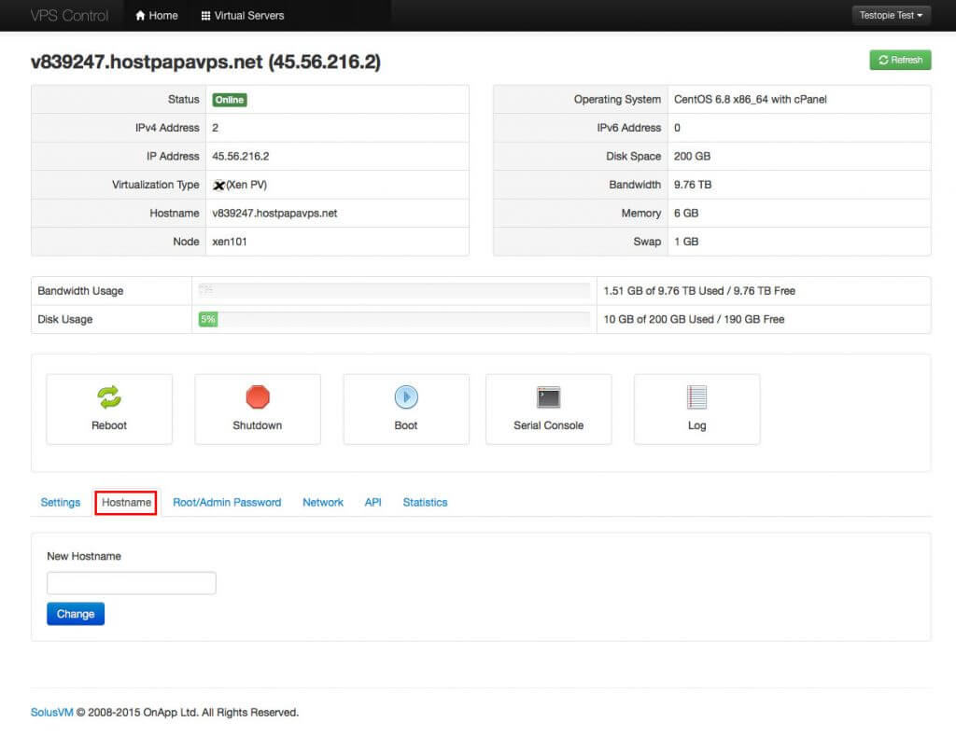Click the Xen PV virtualization icon
Screen dimensions: 956x750
pos(218,184)
